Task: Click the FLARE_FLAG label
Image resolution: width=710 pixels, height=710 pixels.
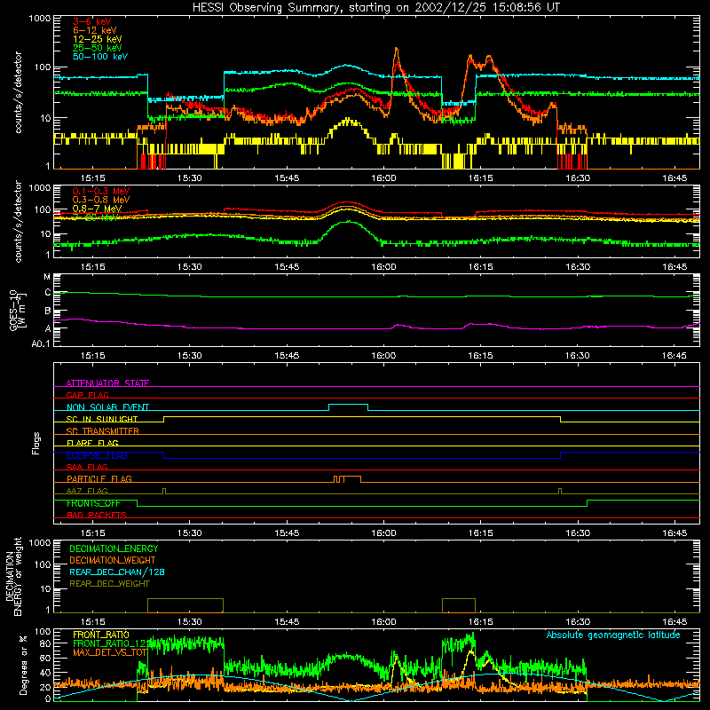Action: click(92, 443)
